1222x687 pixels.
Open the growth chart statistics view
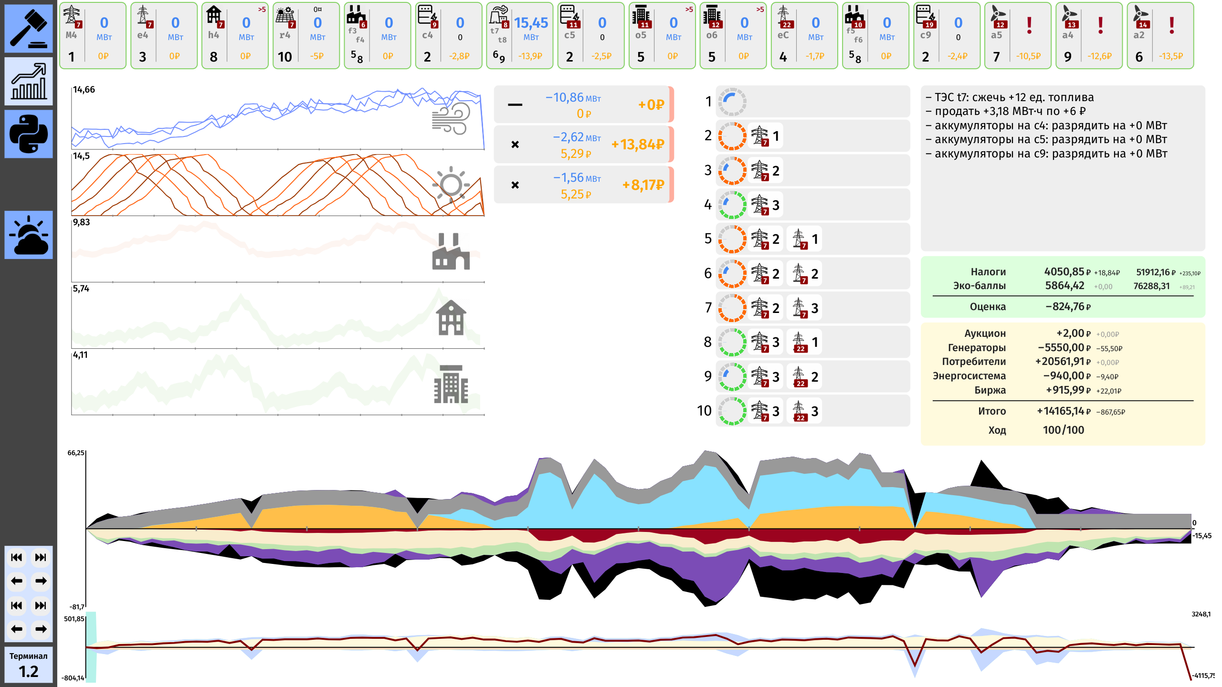tap(29, 82)
